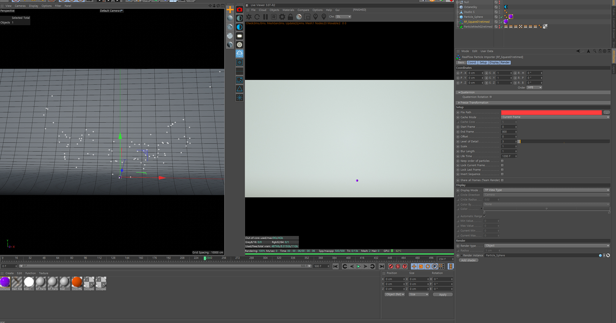Browse File Path with ellipsis button
Screen dimensions: 616x323
point(607,112)
